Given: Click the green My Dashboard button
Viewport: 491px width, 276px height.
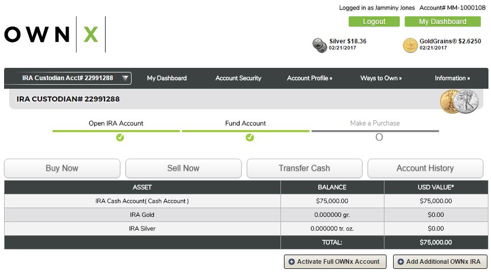Looking at the screenshot, I should (x=443, y=21).
